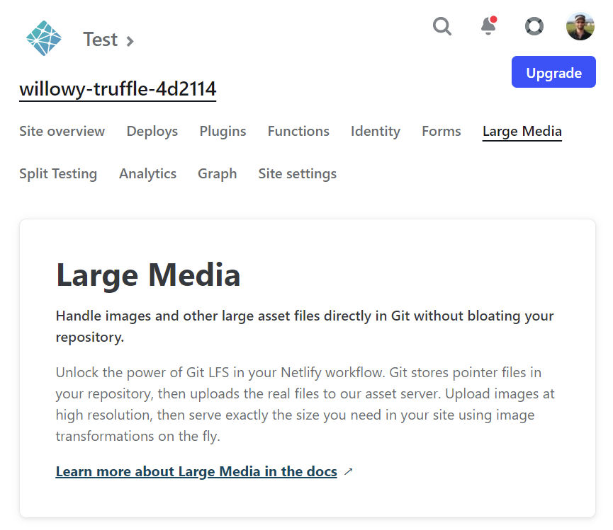Click the support lifebuoy icon
613x530 pixels.
point(534,27)
